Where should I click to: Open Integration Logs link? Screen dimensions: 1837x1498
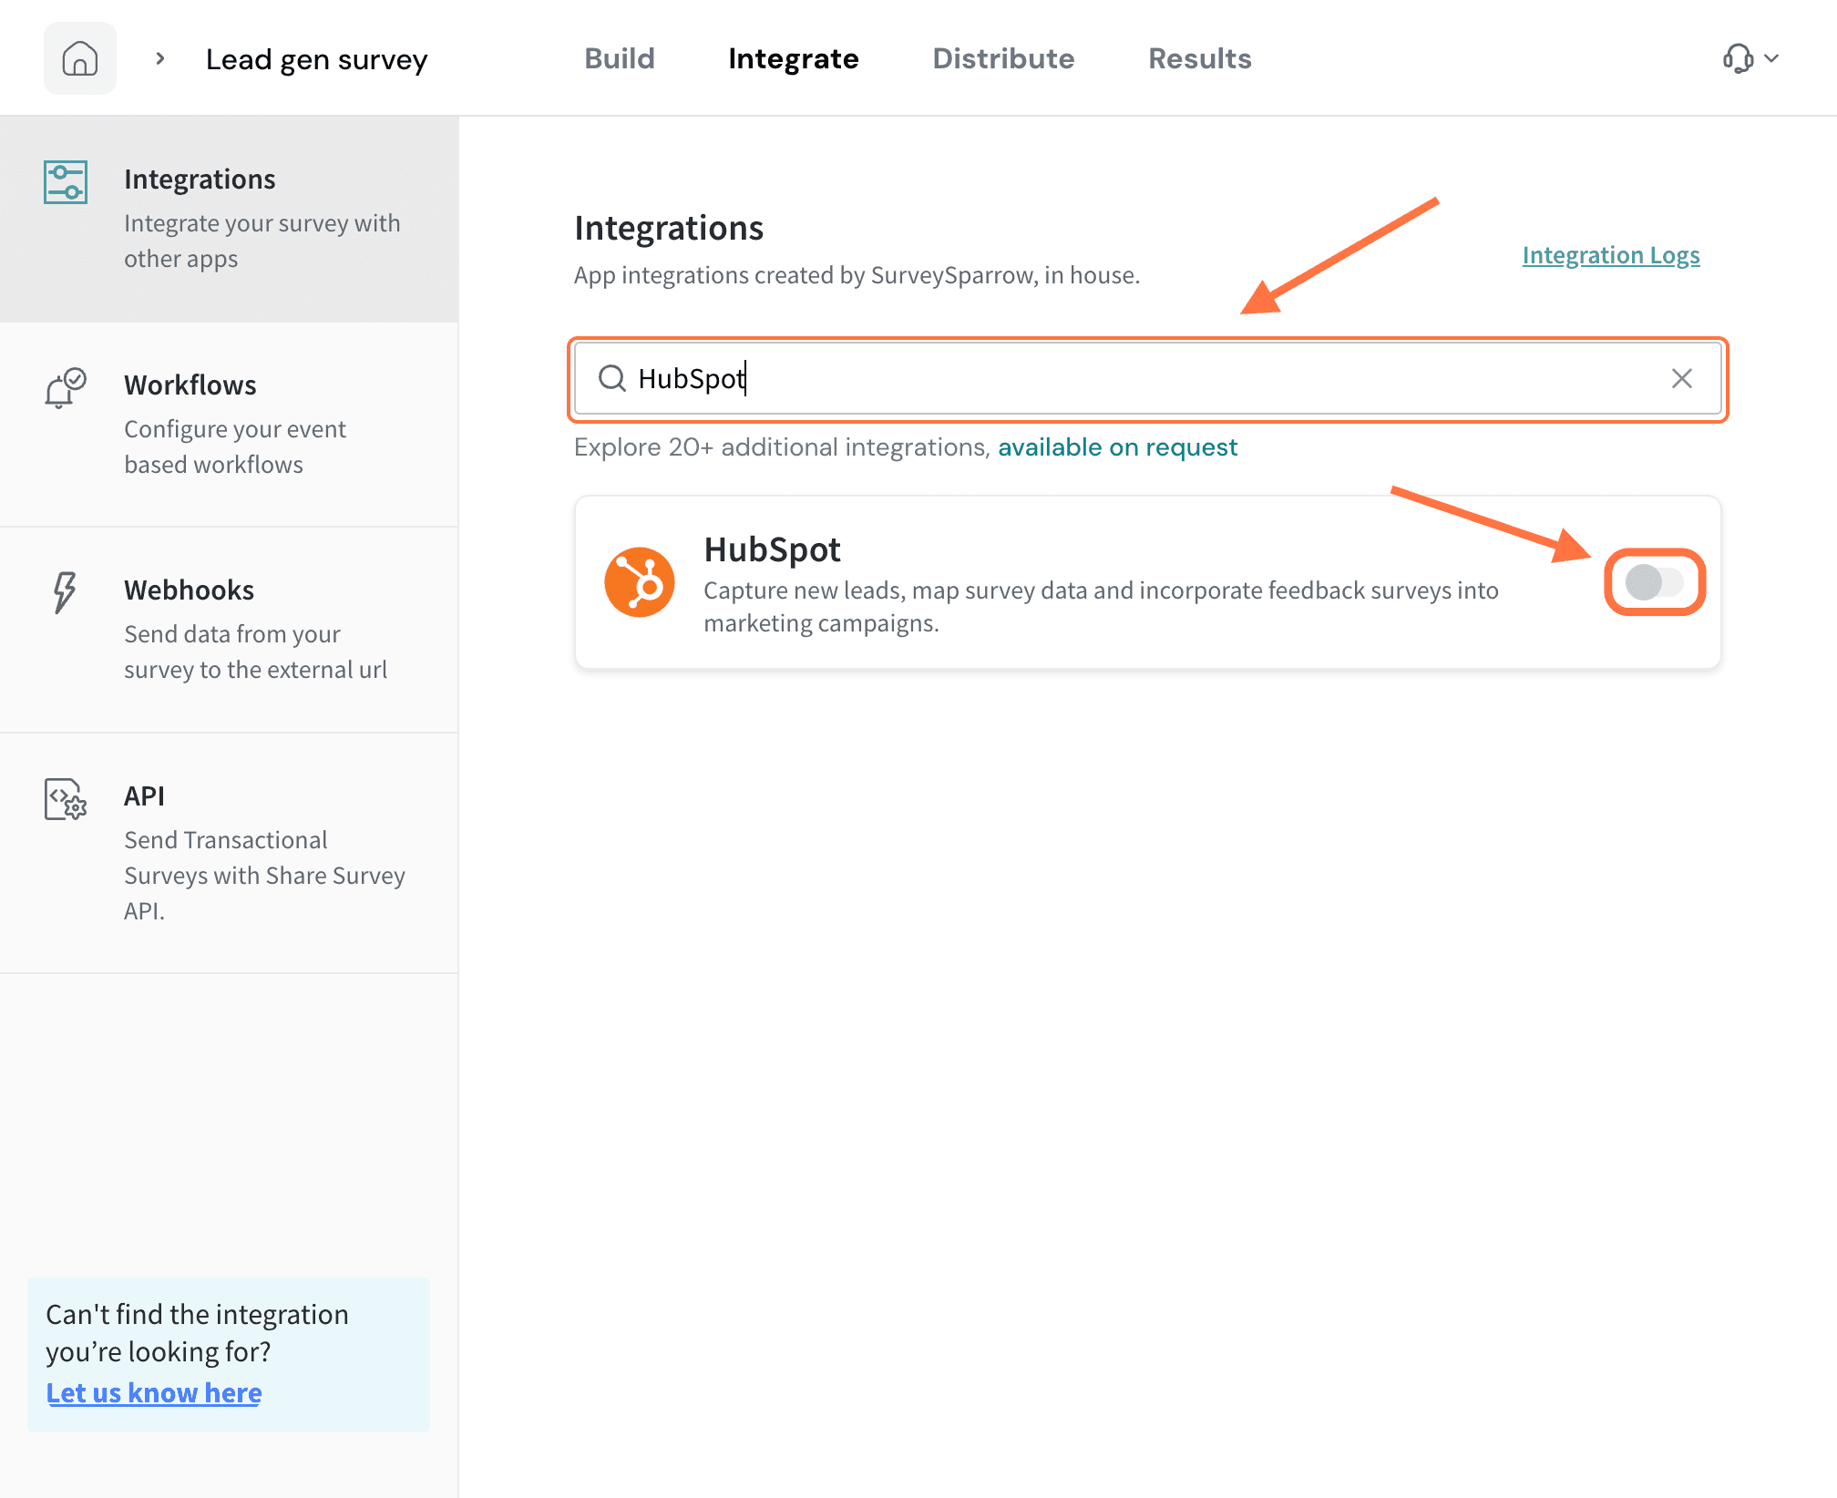tap(1611, 255)
